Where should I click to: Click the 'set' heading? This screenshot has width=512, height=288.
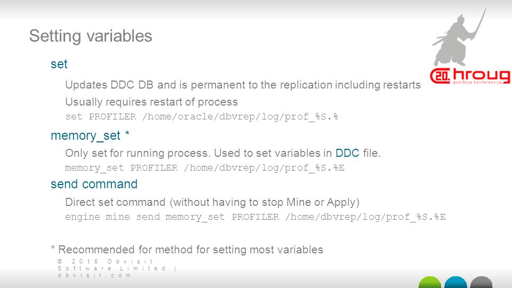pyautogui.click(x=59, y=64)
